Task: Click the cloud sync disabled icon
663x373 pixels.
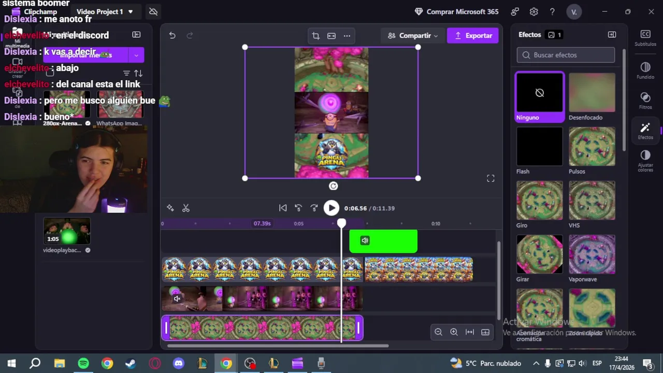Action: (x=153, y=11)
